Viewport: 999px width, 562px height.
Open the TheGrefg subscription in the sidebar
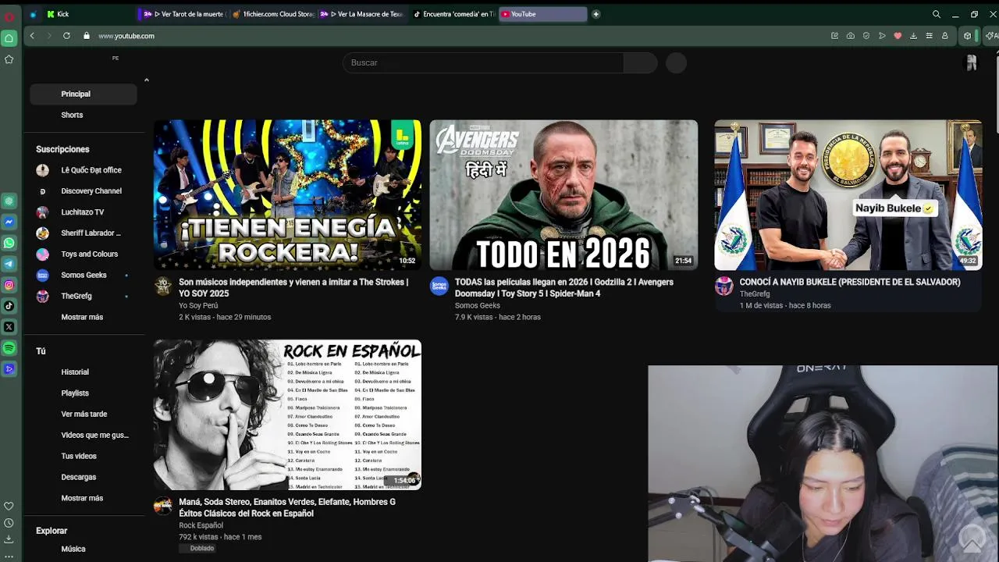84,297
